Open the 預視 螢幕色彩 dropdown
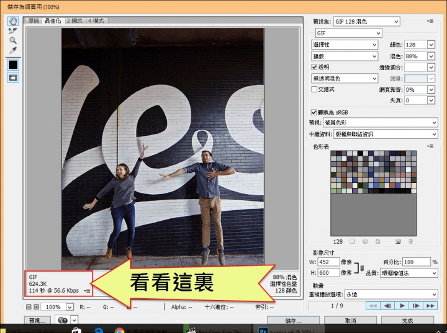This screenshot has height=333, width=447. (x=381, y=123)
